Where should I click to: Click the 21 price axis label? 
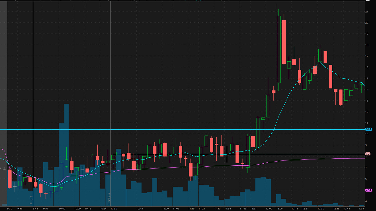[x=366, y=12]
